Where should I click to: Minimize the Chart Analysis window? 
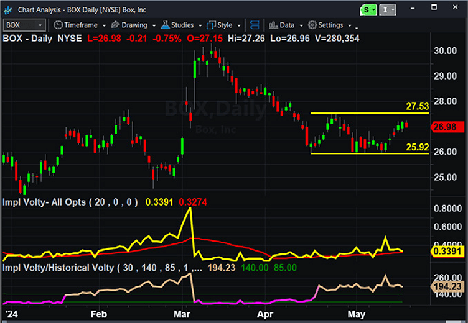(413, 8)
